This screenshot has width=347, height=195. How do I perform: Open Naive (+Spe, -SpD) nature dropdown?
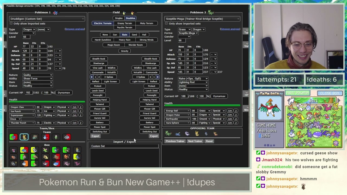193,79
